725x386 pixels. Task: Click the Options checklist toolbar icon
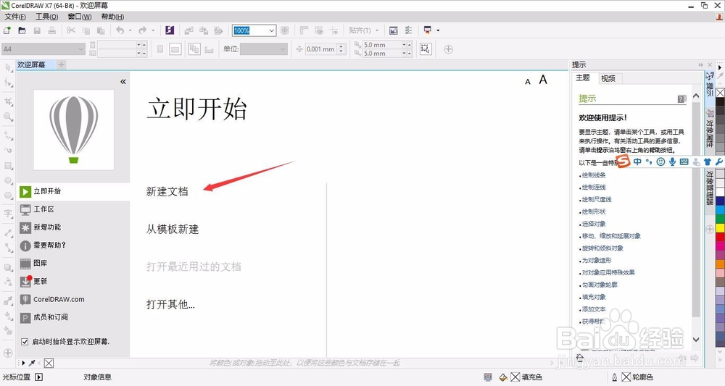pyautogui.click(x=409, y=30)
